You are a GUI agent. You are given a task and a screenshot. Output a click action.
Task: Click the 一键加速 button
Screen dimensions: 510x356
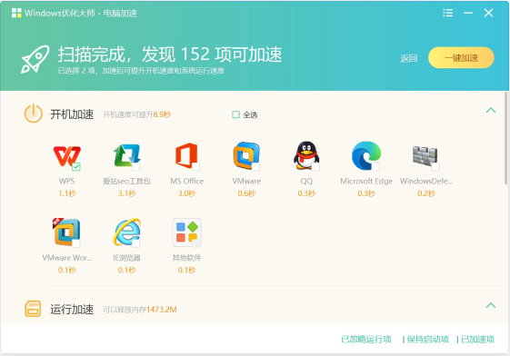[461, 58]
